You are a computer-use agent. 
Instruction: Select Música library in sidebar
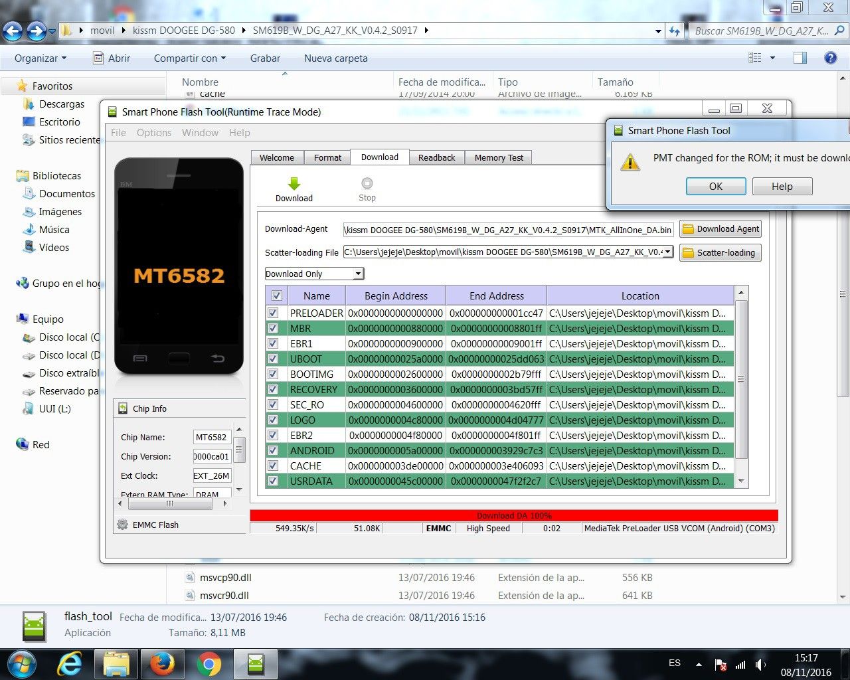[54, 230]
